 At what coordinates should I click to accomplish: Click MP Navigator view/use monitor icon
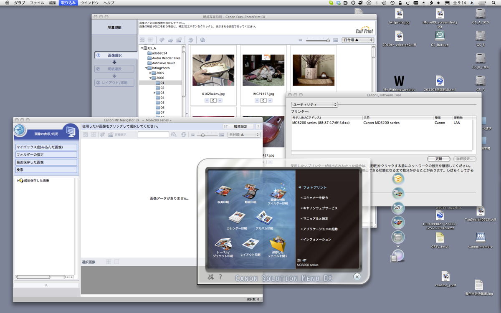click(x=70, y=131)
